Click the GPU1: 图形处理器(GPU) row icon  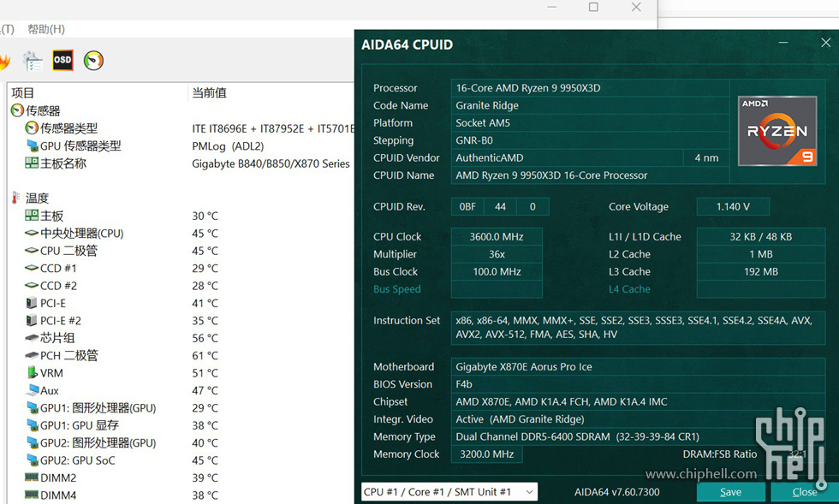coord(32,407)
